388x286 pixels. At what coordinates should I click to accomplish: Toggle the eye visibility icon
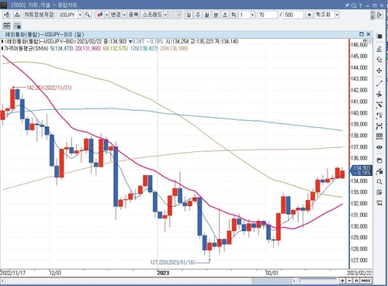point(379,147)
